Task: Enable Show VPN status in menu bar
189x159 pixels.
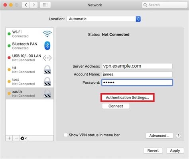Action: 66,135
